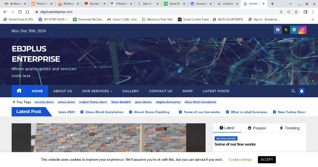Open Become a Paid Test bookmark
This screenshot has height=167, width=318.
[158, 20]
